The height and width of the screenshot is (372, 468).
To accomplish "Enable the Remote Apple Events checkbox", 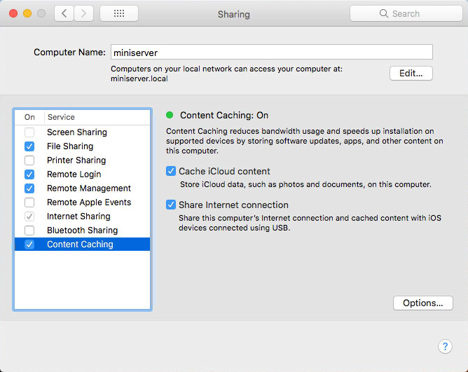I will click(x=29, y=202).
